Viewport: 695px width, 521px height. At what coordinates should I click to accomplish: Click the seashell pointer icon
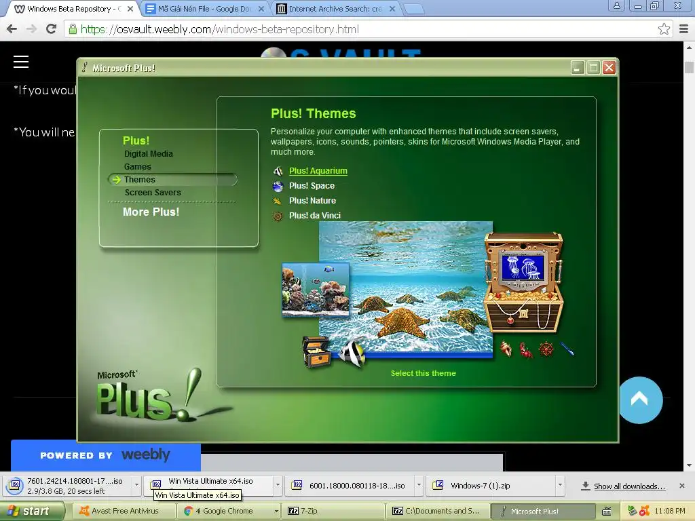point(506,349)
